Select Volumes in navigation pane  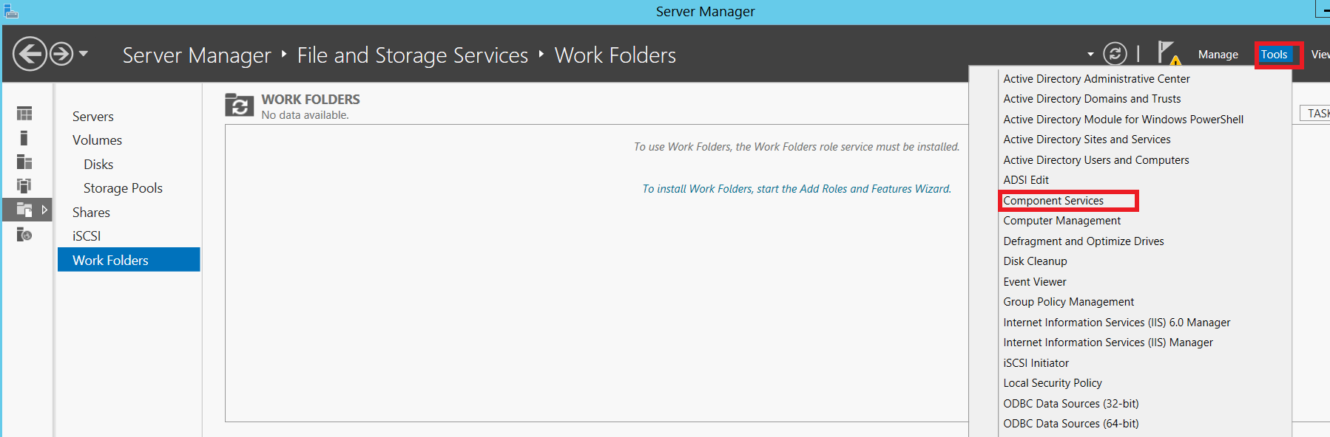tap(97, 140)
